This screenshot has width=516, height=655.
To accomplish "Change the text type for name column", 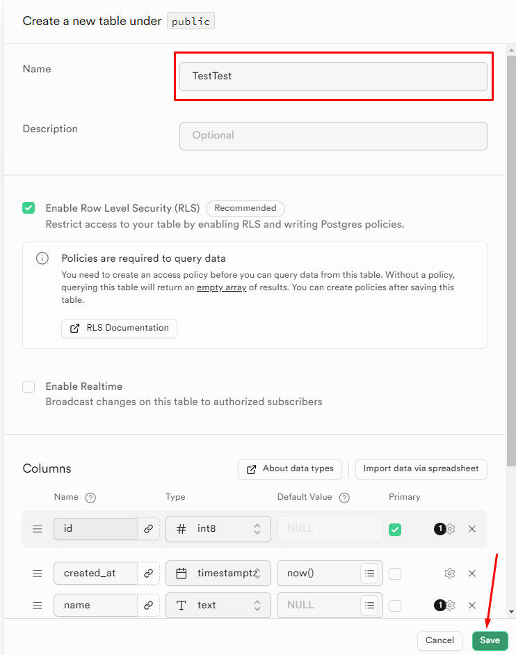I will [218, 605].
